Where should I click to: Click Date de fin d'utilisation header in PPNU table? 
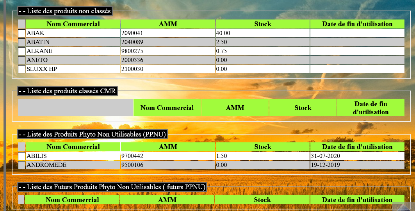click(x=357, y=147)
